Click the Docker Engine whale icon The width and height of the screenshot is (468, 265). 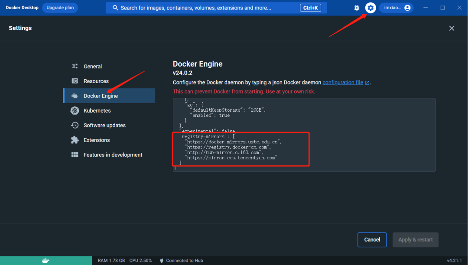pyautogui.click(x=75, y=96)
